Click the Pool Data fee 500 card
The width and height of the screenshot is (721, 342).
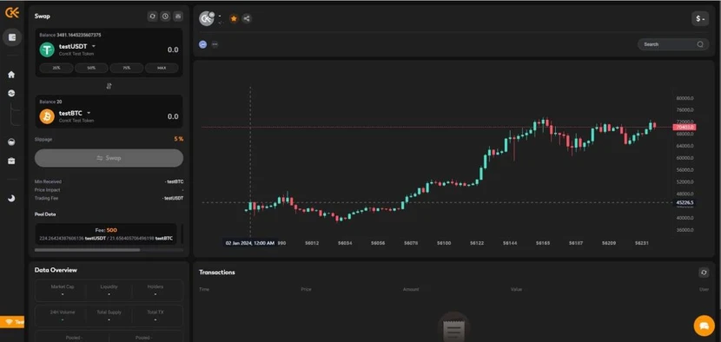pyautogui.click(x=106, y=234)
